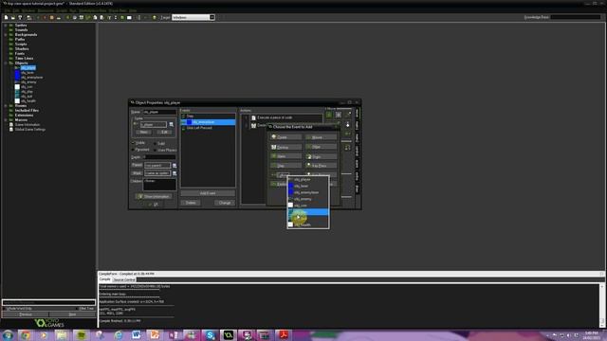Click the orange Clean build toolbar icon
The image size is (607, 341).
(x=51, y=17)
